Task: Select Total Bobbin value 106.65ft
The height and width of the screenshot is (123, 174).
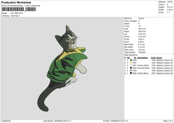Action: click(142, 52)
